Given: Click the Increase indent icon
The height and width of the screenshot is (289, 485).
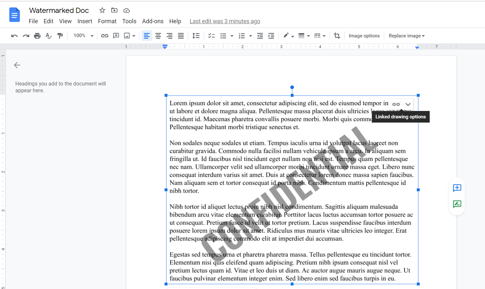Looking at the screenshot, I should [x=271, y=36].
